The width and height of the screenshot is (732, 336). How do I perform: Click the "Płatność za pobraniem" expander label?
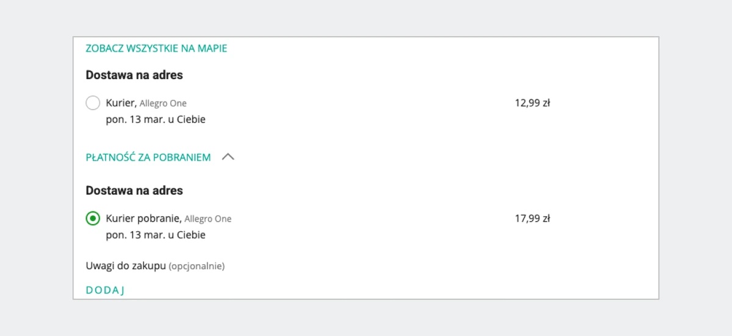[x=148, y=157]
